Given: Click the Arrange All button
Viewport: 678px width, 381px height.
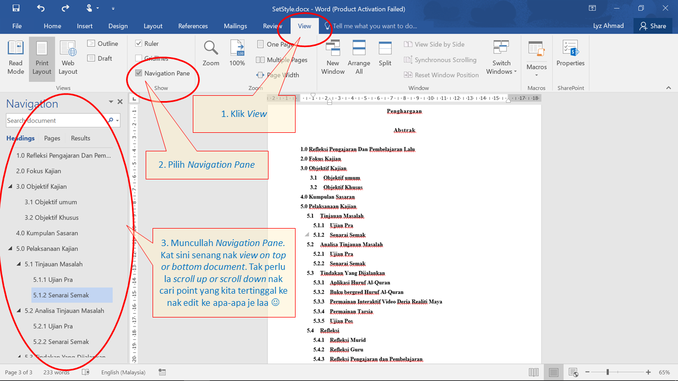Looking at the screenshot, I should pyautogui.click(x=359, y=56).
